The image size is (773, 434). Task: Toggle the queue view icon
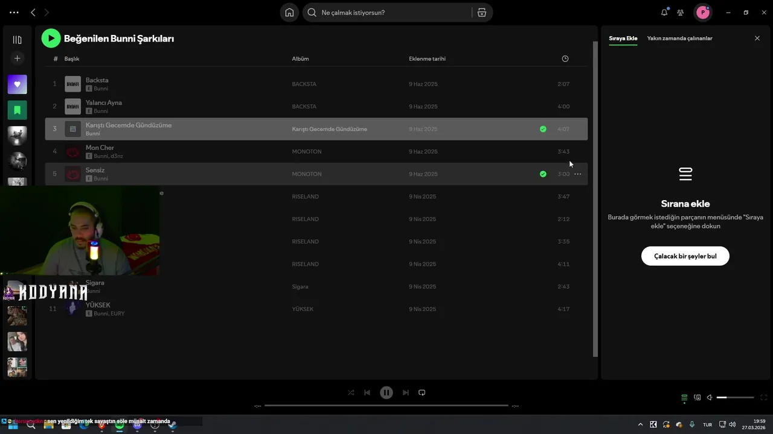click(x=684, y=397)
